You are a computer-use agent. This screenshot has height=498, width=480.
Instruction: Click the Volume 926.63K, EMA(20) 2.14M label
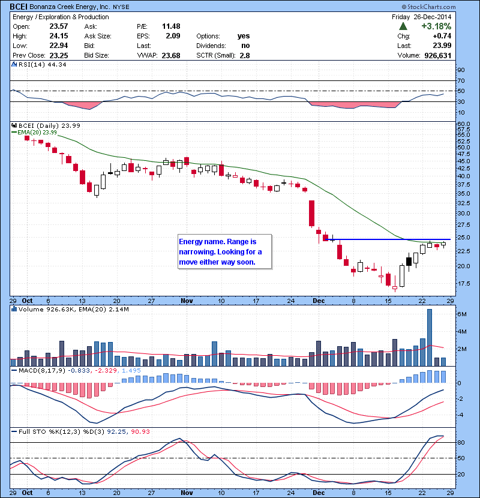pyautogui.click(x=73, y=310)
